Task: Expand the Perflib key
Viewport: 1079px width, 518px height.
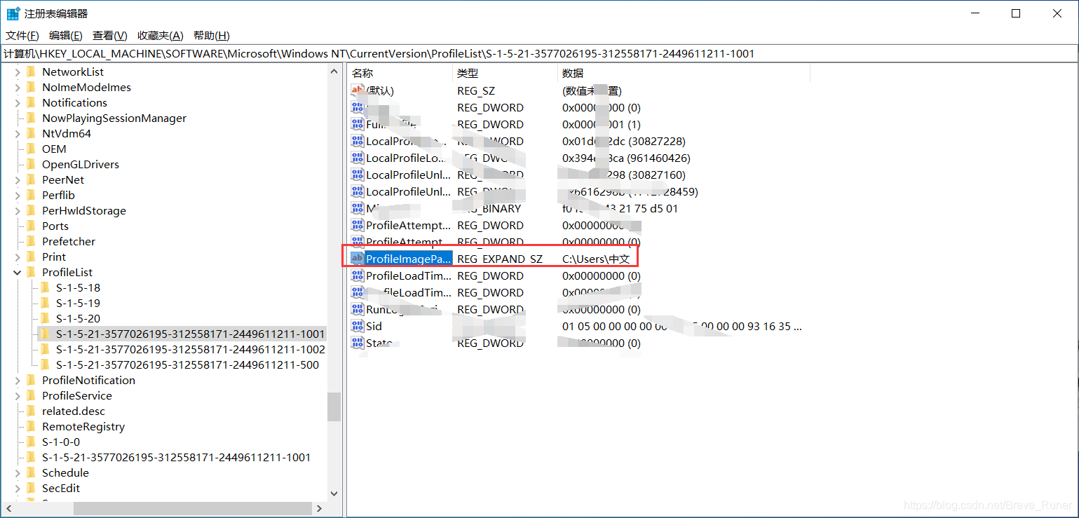Action: [x=18, y=195]
